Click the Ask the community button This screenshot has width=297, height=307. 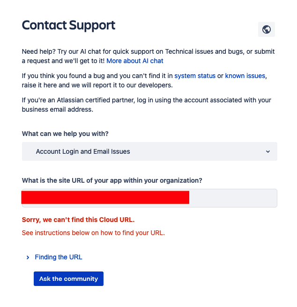pos(68,278)
